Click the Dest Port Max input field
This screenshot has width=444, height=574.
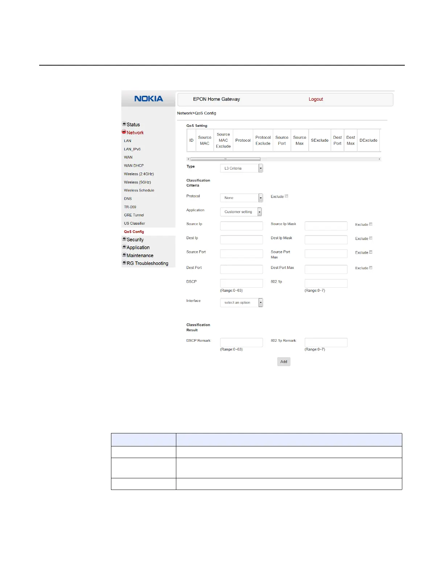pos(326,269)
